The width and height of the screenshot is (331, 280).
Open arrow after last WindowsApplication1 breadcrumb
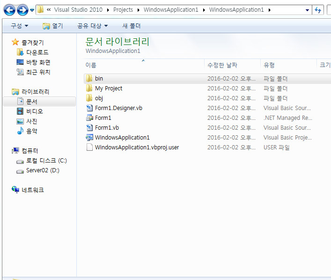[270, 10]
